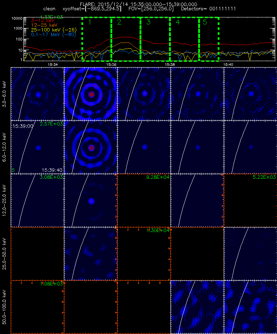Click the '50.0-100.0 keV' row label
The image size is (277, 334).
[4, 307]
